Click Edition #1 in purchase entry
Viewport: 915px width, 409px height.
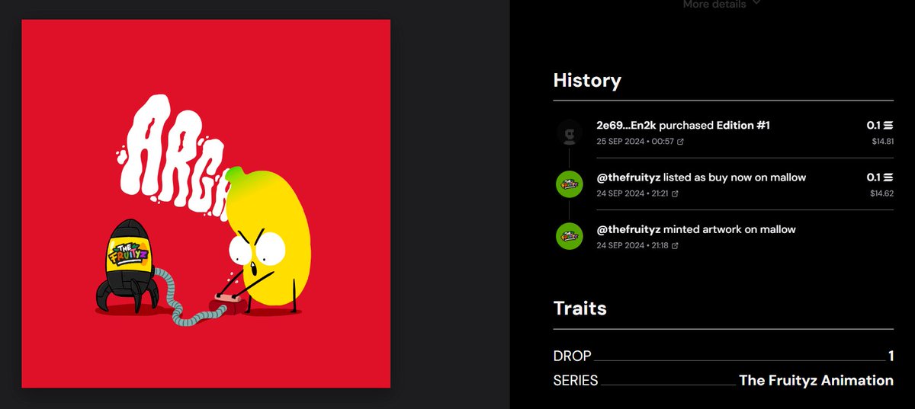[743, 125]
